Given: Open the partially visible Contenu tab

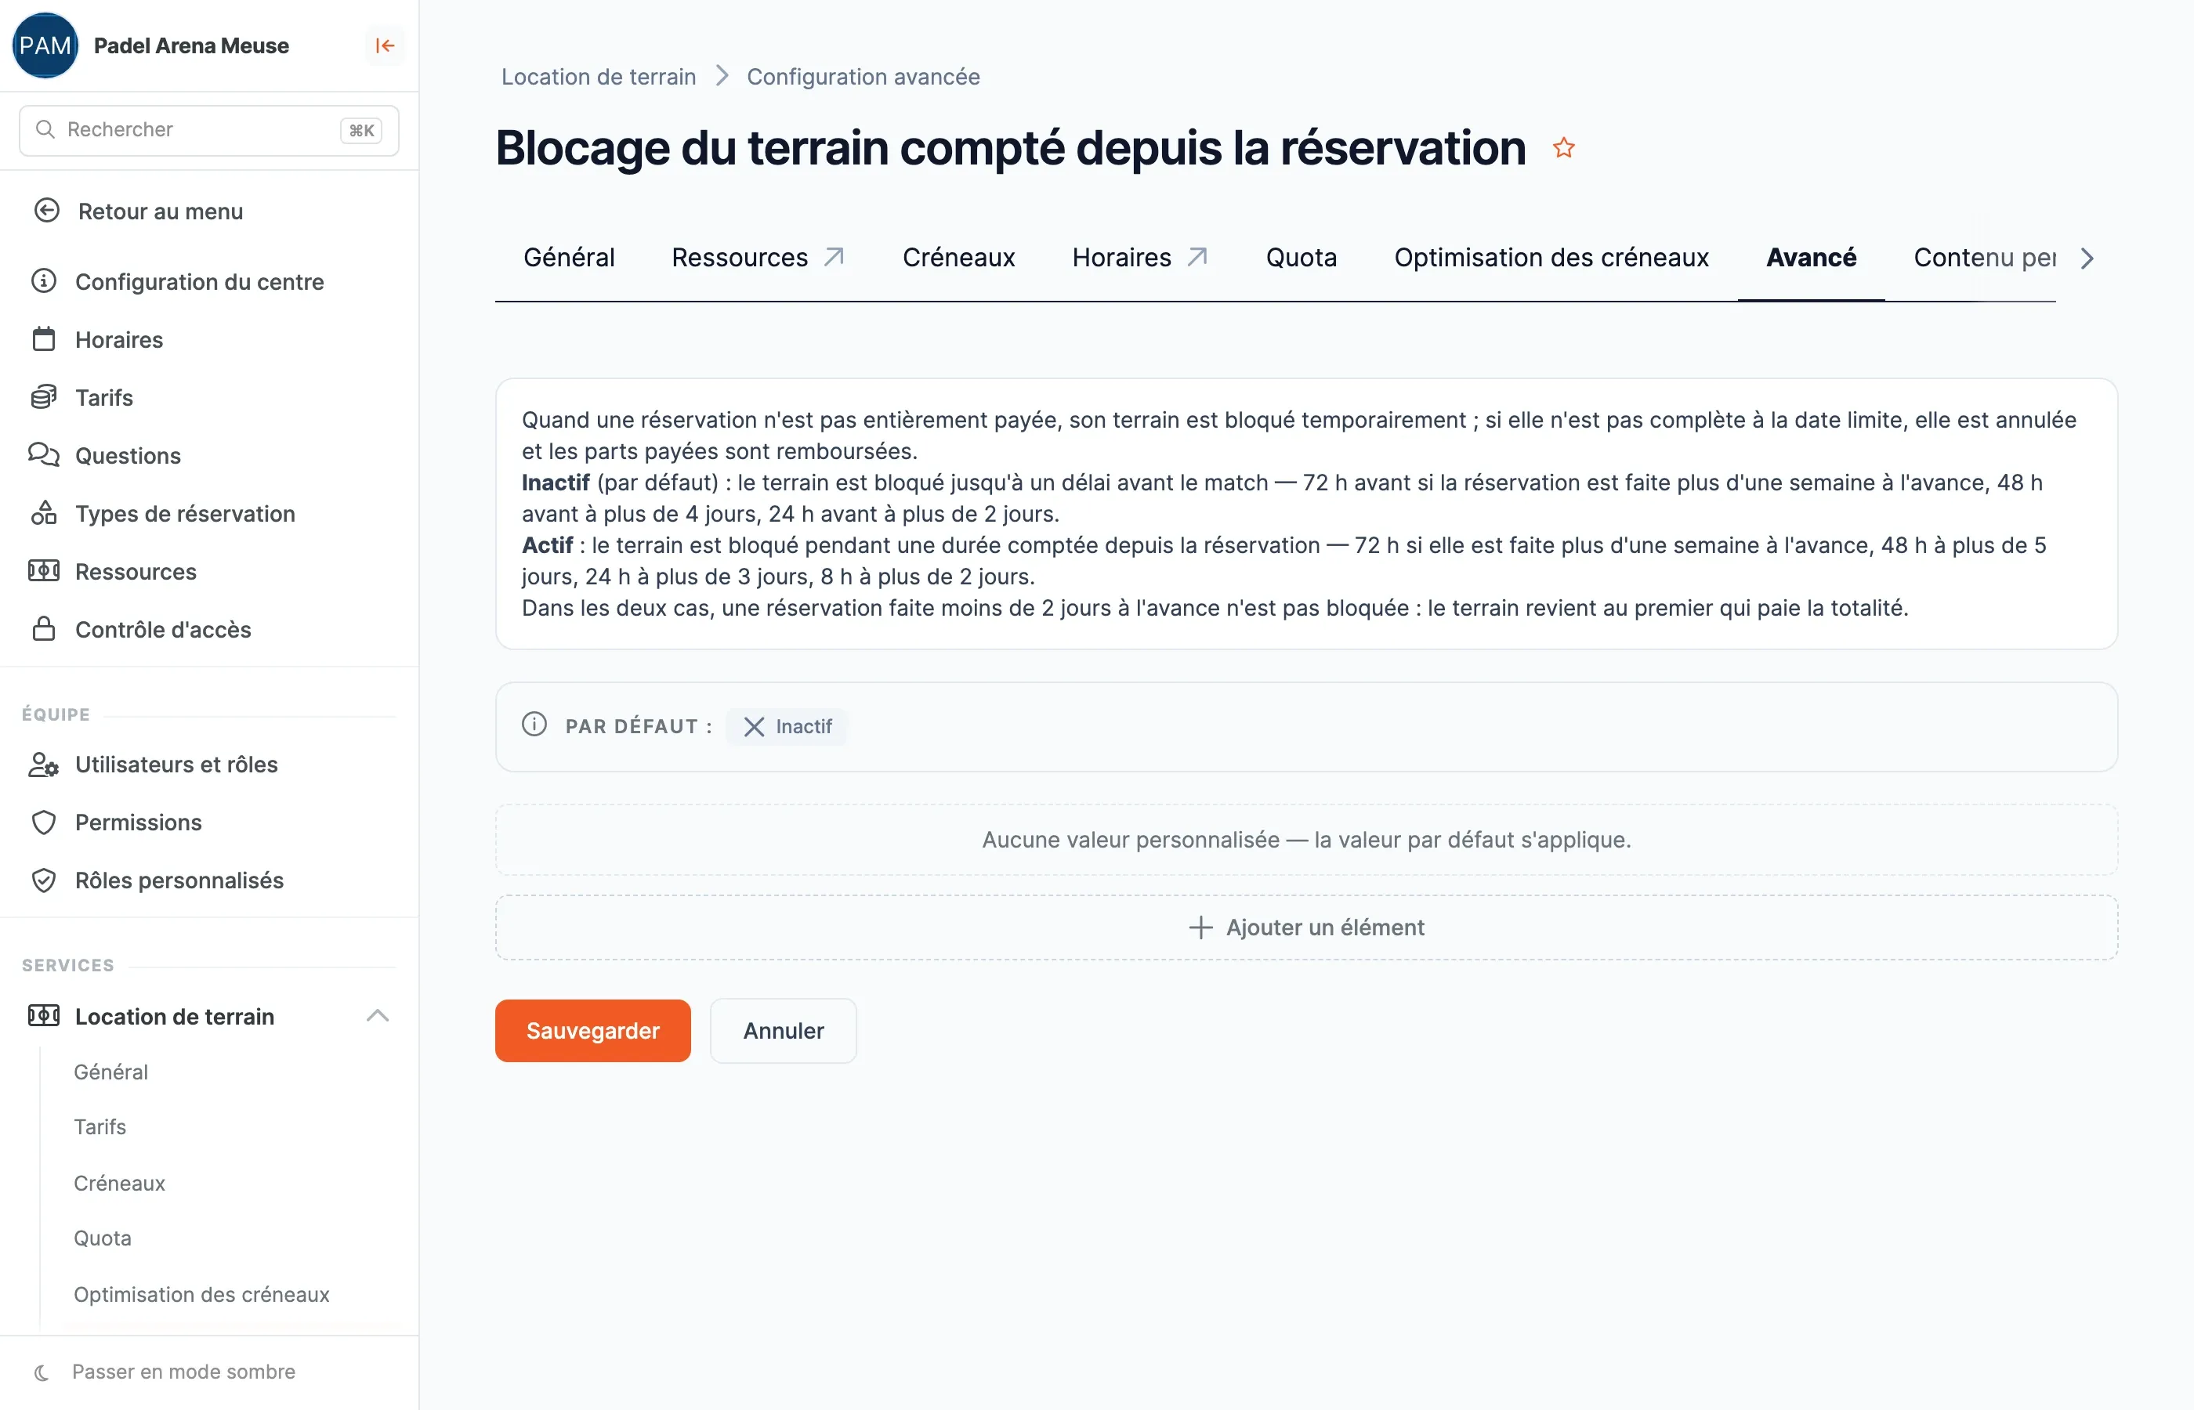Looking at the screenshot, I should click(1984, 257).
